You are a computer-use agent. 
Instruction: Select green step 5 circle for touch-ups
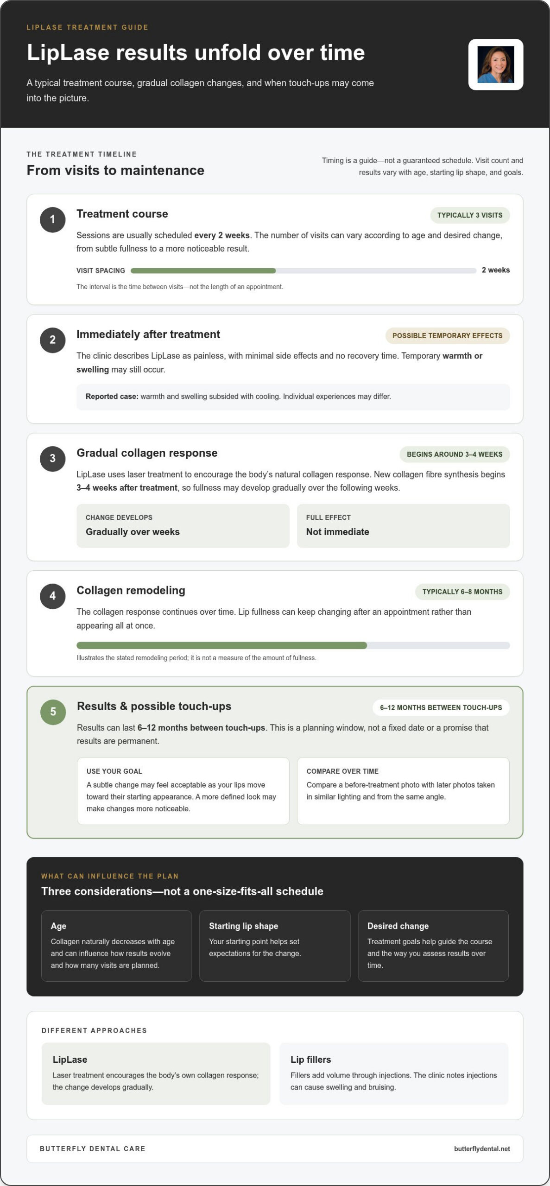click(53, 712)
